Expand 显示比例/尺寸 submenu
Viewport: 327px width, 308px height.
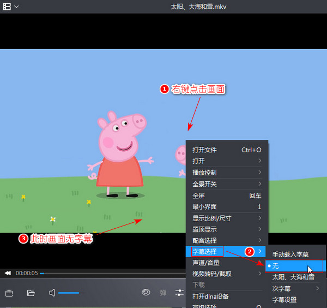[227, 218]
